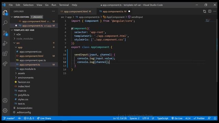Click the UTF-8 encoding indicator

point(145,118)
